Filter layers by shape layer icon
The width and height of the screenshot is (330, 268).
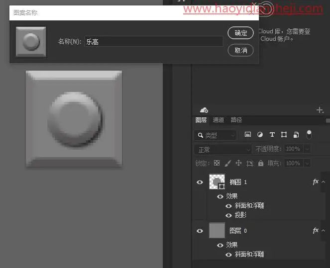tap(284, 134)
